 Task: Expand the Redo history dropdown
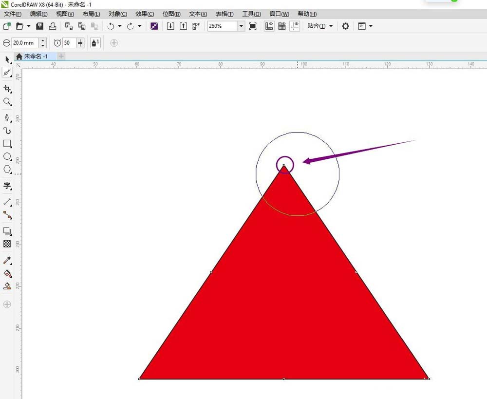[139, 26]
